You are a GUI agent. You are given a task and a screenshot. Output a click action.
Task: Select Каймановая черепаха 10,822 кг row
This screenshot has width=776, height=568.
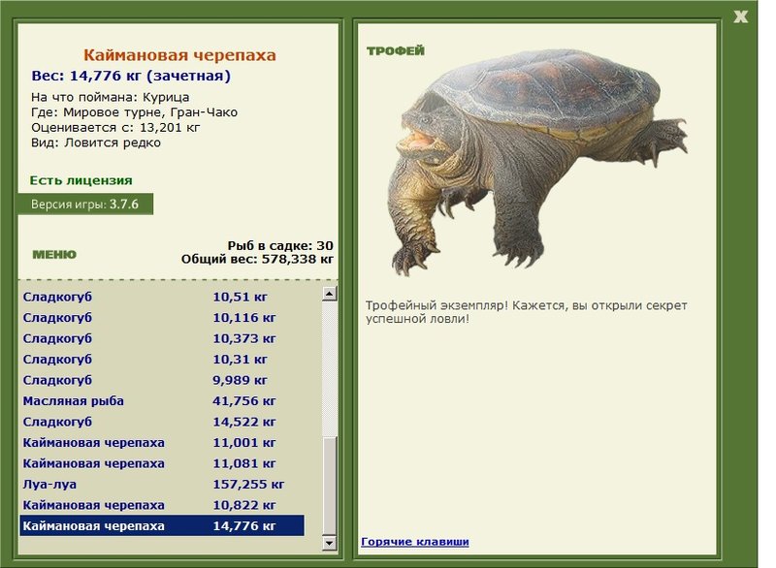click(x=162, y=505)
